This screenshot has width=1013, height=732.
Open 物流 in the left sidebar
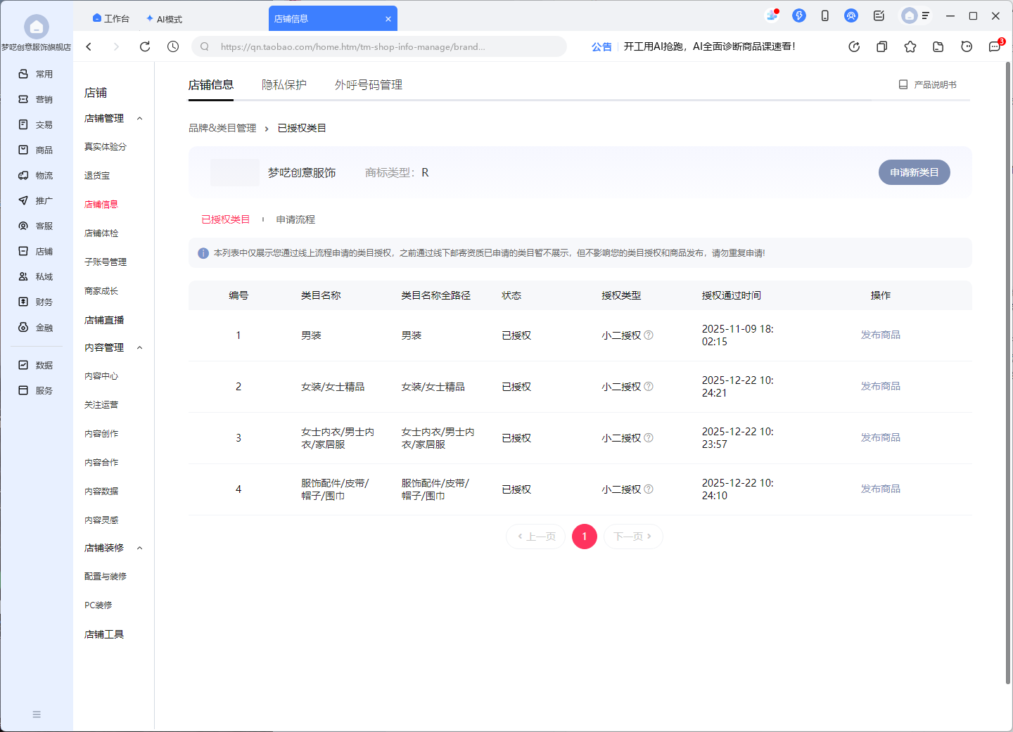coord(37,175)
